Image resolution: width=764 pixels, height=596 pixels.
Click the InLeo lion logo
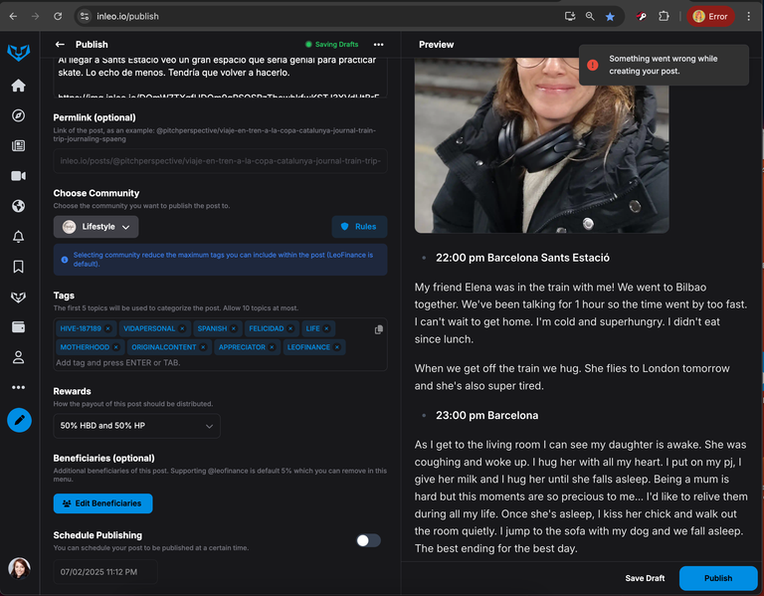click(x=19, y=52)
